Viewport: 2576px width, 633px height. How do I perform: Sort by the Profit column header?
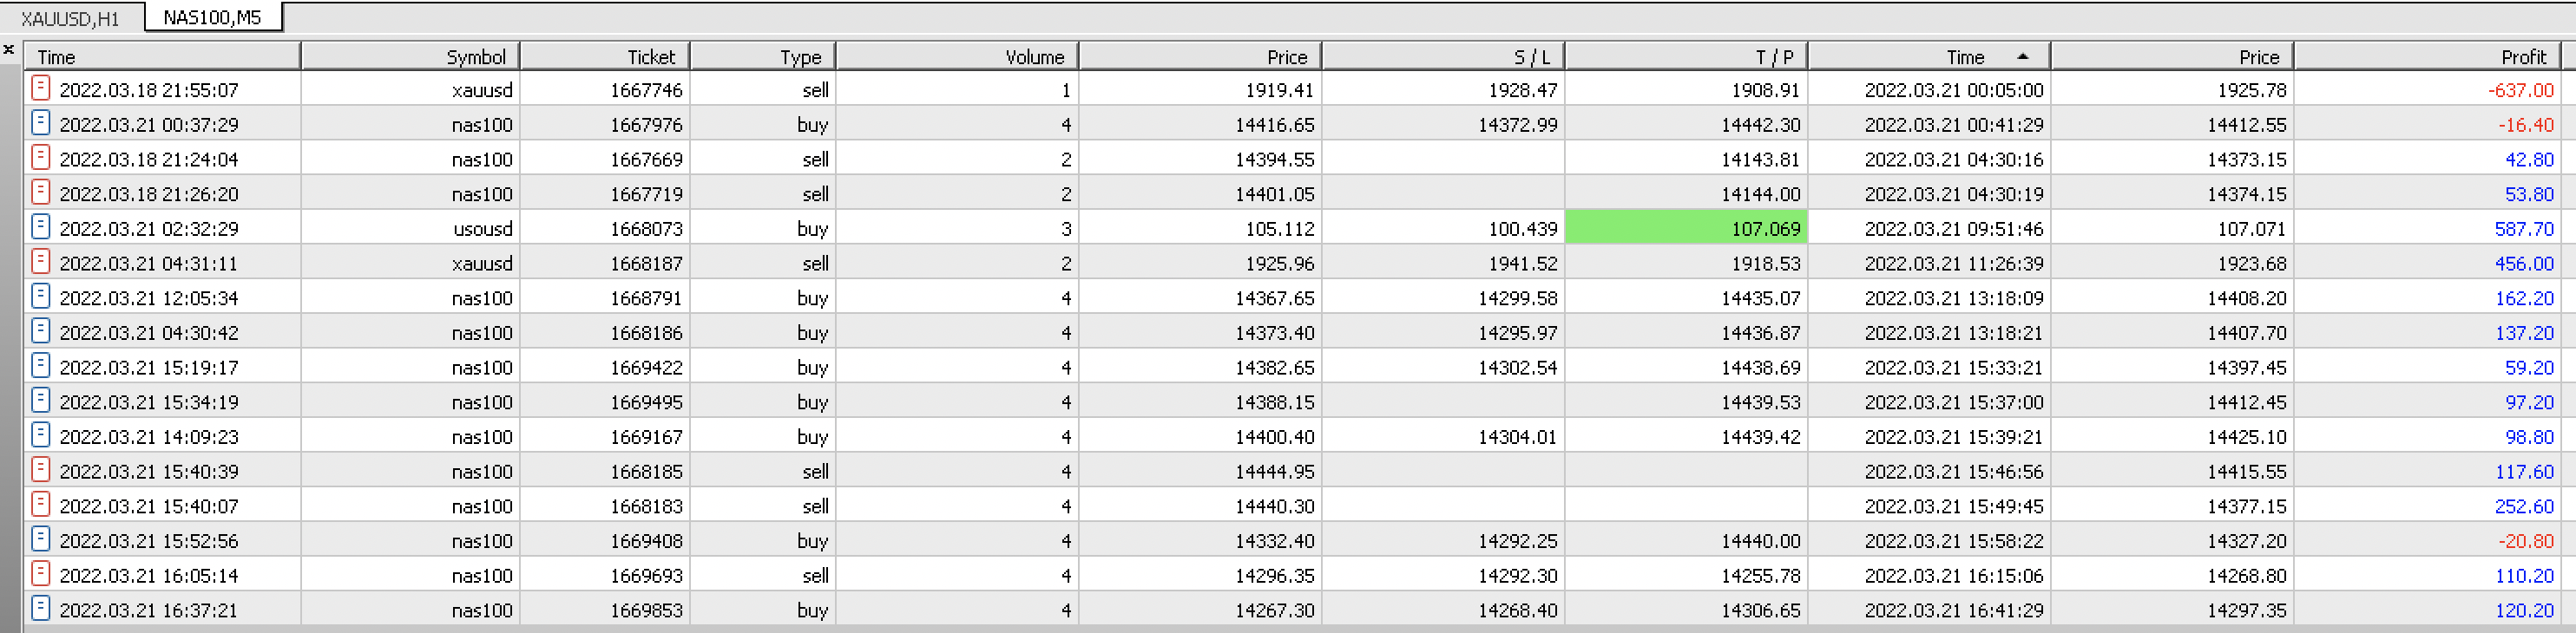2523,57
